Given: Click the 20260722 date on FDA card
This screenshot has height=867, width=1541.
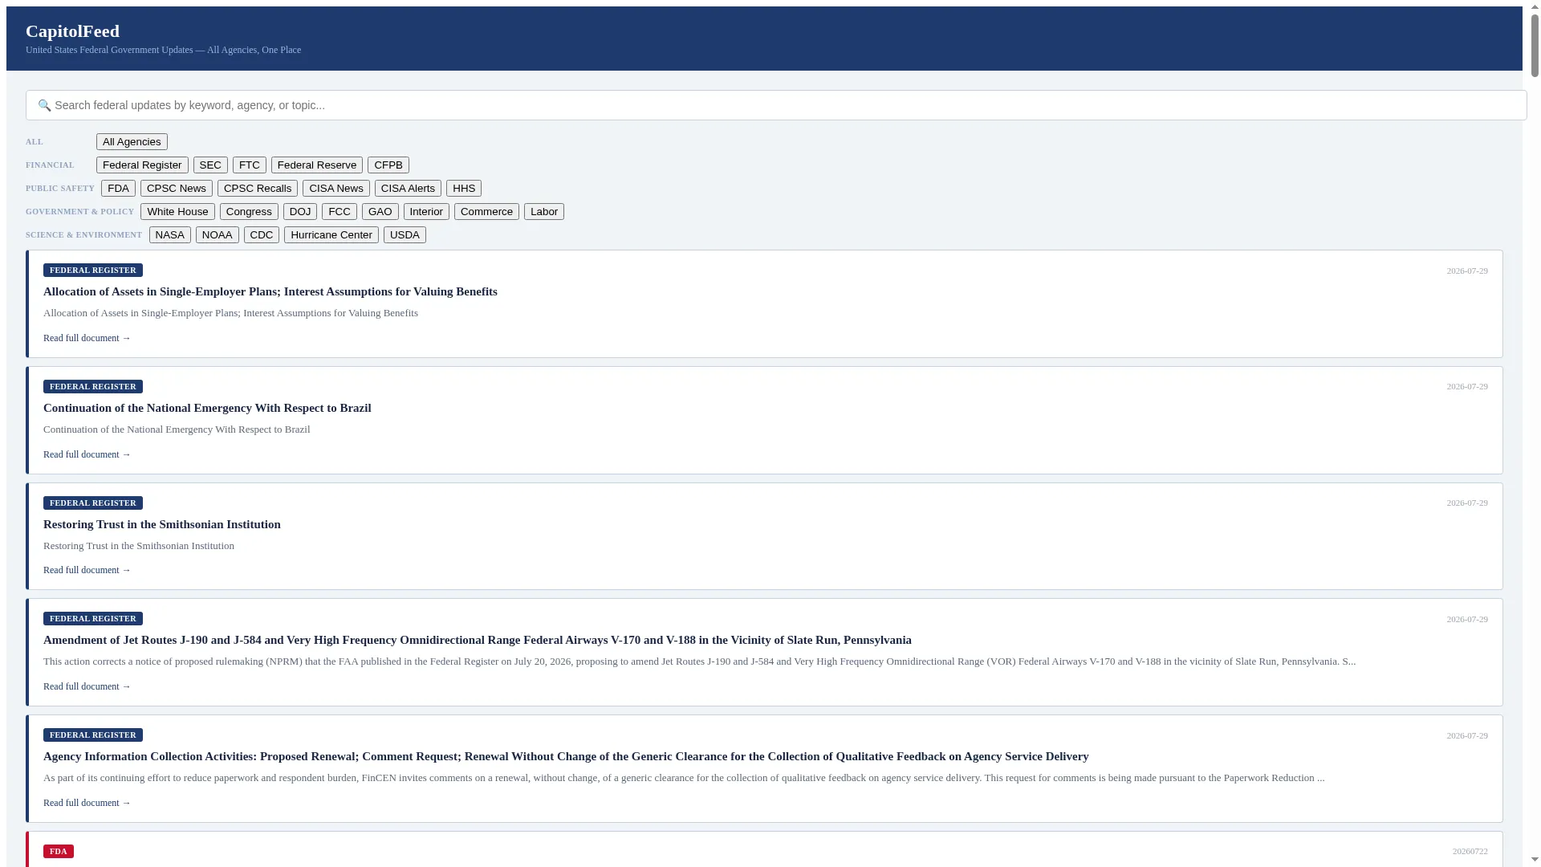Looking at the screenshot, I should tap(1470, 852).
